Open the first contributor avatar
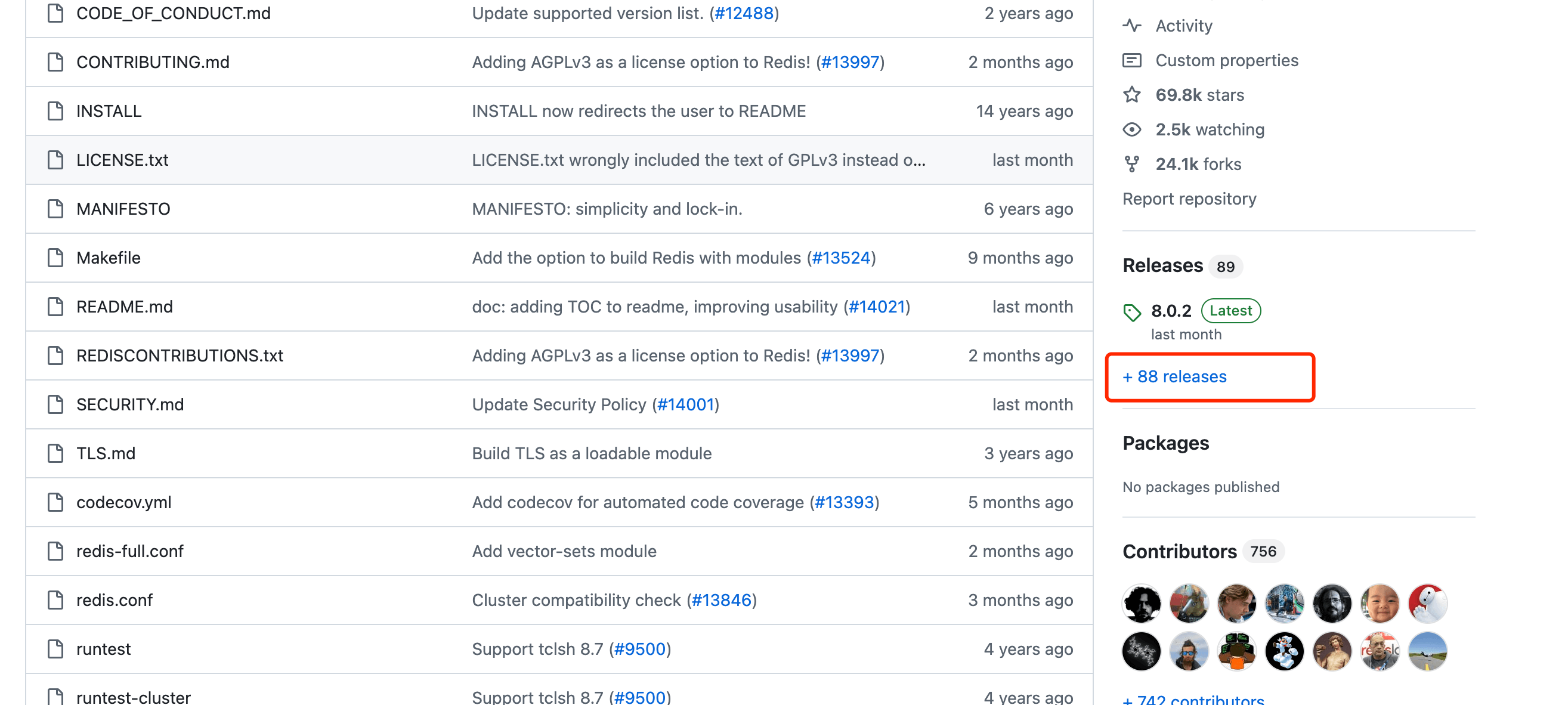The width and height of the screenshot is (1565, 705). [x=1141, y=604]
